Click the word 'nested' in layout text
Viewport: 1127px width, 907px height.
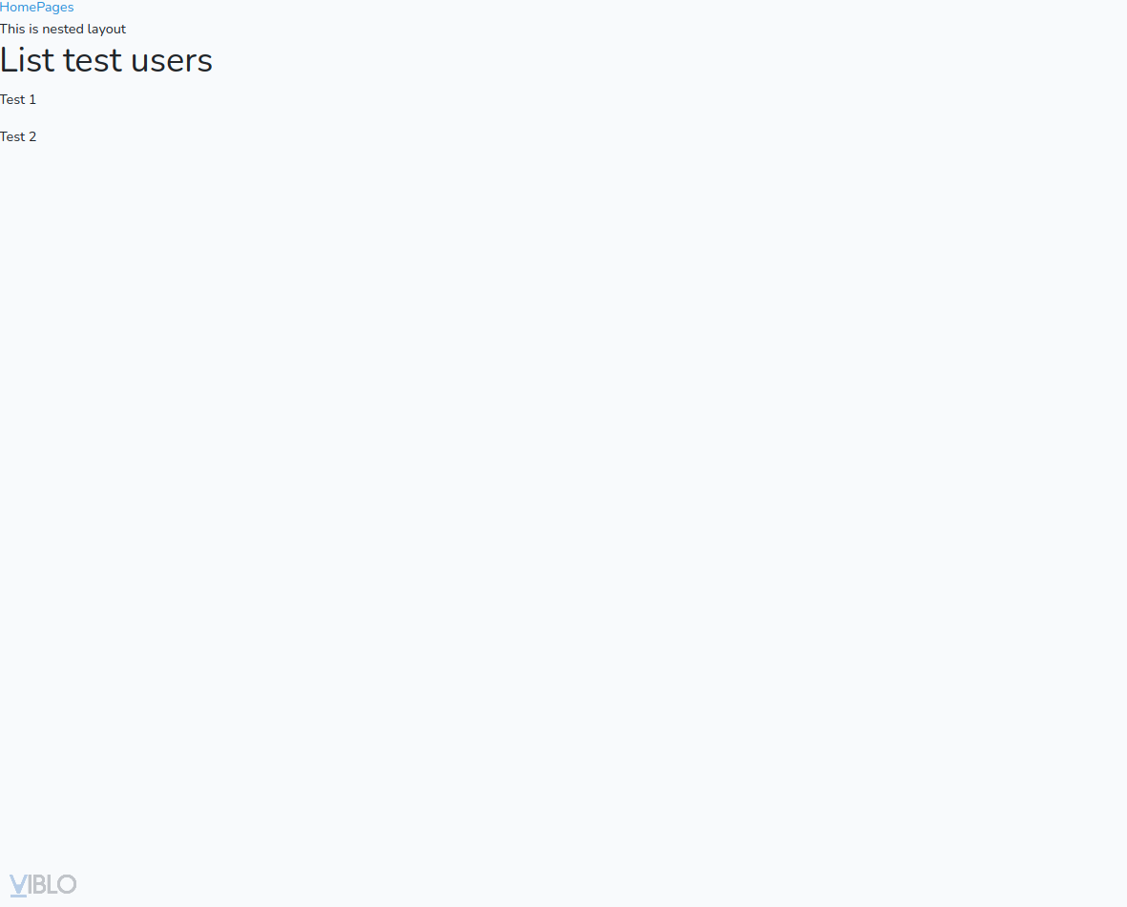pos(63,29)
